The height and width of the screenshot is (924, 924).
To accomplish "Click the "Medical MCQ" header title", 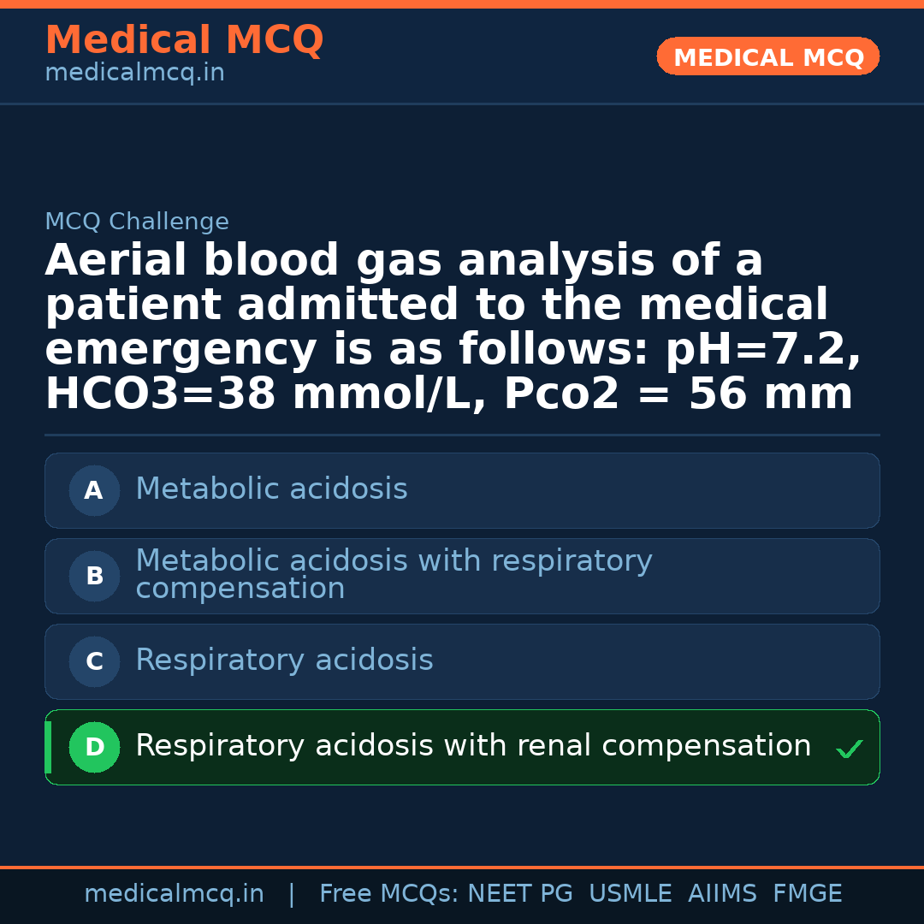I will (x=184, y=40).
